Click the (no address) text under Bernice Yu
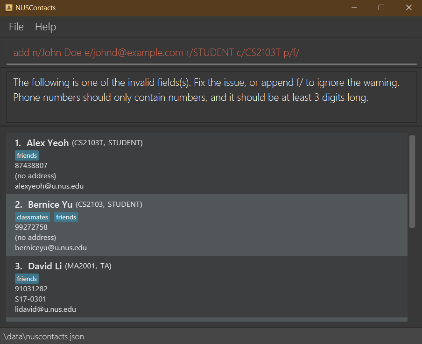Screen dimensions: 422x344 tap(35, 238)
